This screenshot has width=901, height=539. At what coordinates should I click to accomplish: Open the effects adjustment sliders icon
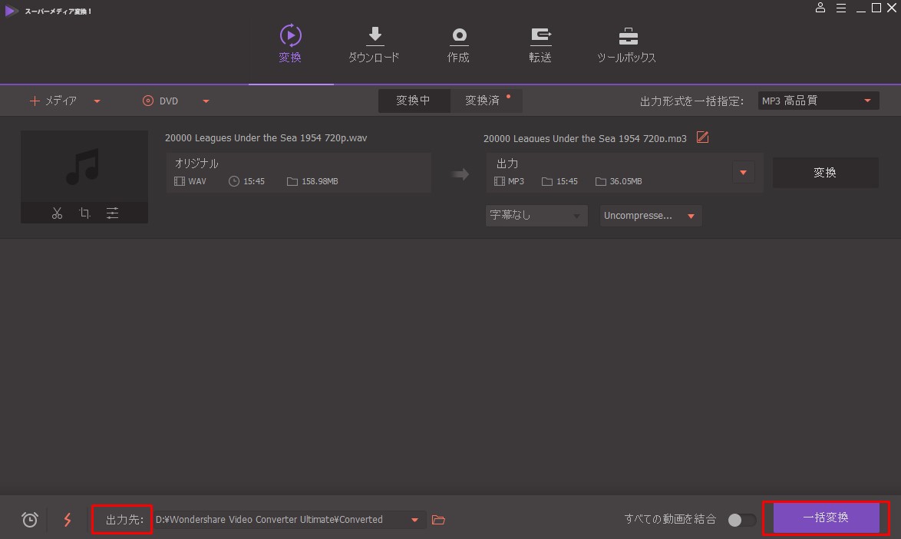point(112,213)
